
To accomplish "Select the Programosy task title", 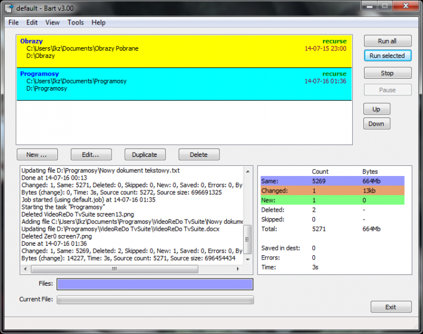I will point(39,74).
